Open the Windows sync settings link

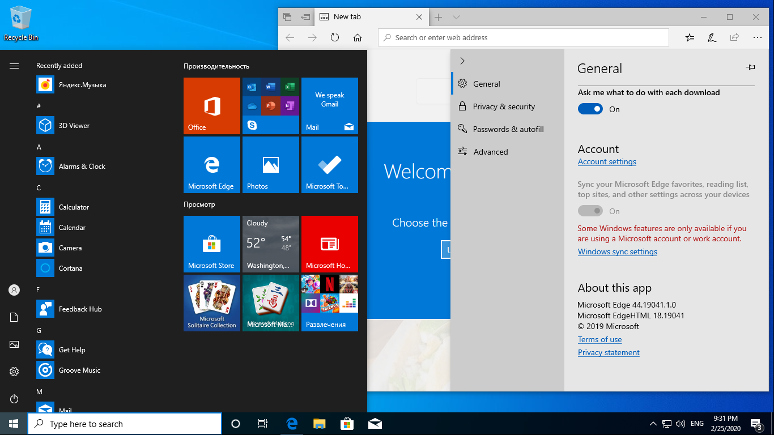point(617,251)
